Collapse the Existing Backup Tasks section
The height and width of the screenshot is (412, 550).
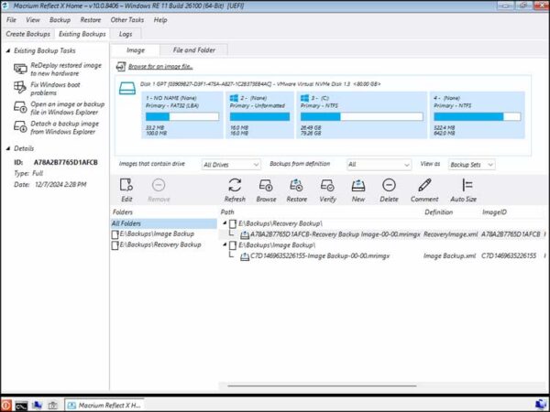click(8, 50)
